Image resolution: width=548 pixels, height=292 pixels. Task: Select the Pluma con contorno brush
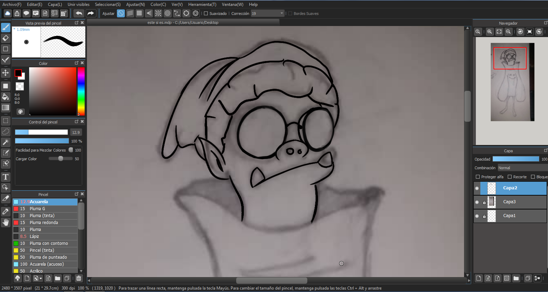click(x=45, y=243)
